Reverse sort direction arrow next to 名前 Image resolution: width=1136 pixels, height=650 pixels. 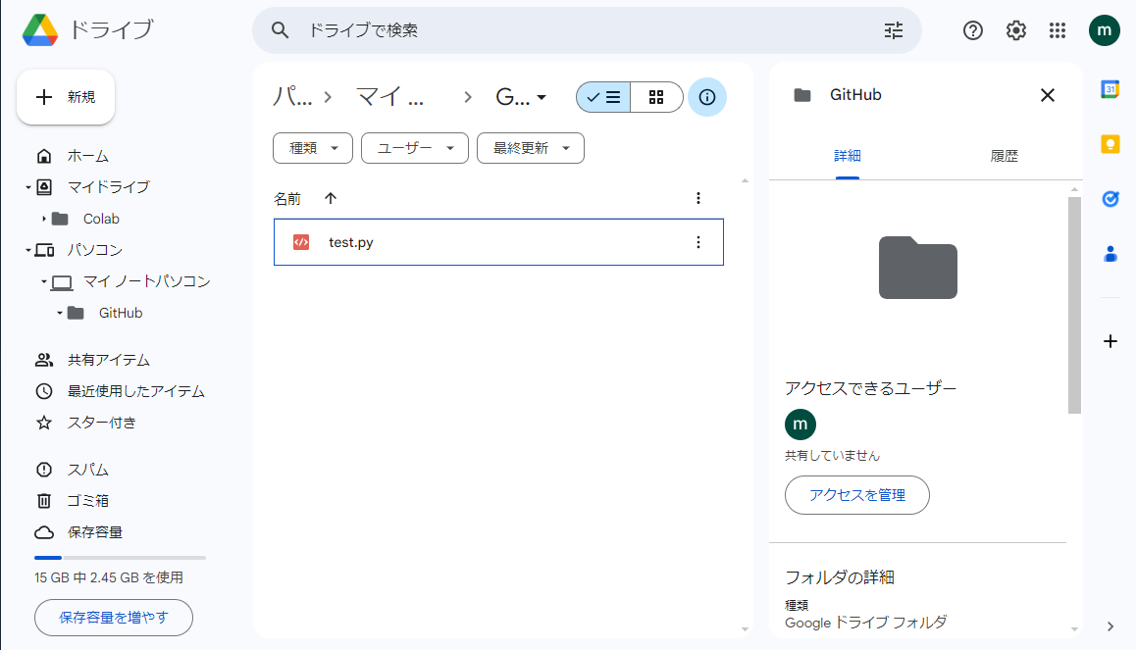point(331,198)
